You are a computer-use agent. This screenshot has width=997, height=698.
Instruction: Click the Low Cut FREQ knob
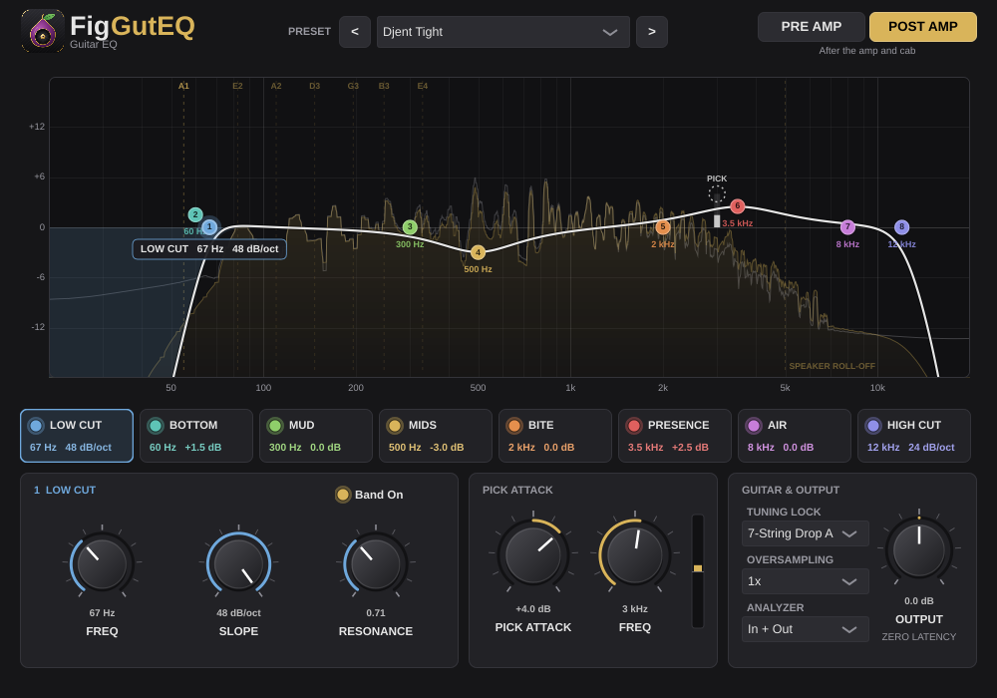[102, 563]
